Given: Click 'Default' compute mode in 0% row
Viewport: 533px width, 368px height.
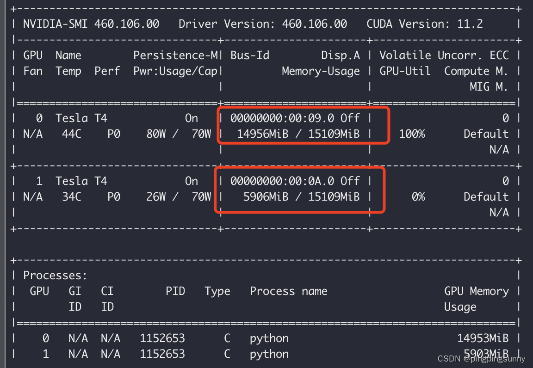Looking at the screenshot, I should coord(486,197).
